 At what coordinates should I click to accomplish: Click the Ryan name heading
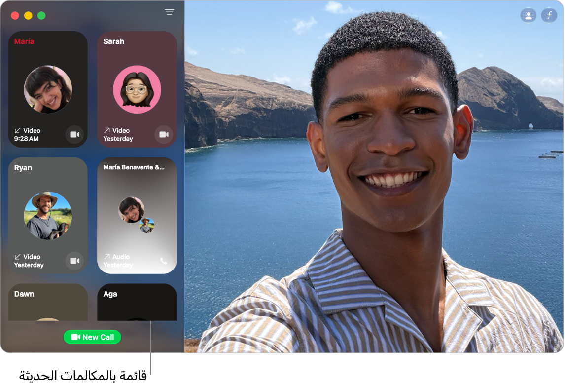tap(23, 168)
